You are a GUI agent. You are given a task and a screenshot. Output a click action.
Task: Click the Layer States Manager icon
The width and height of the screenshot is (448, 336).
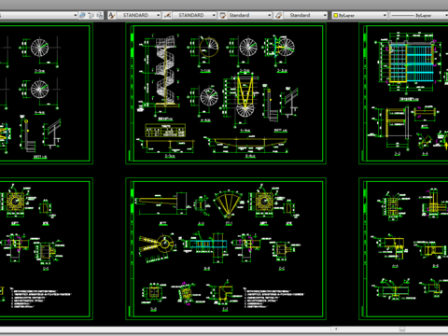tap(100, 15)
